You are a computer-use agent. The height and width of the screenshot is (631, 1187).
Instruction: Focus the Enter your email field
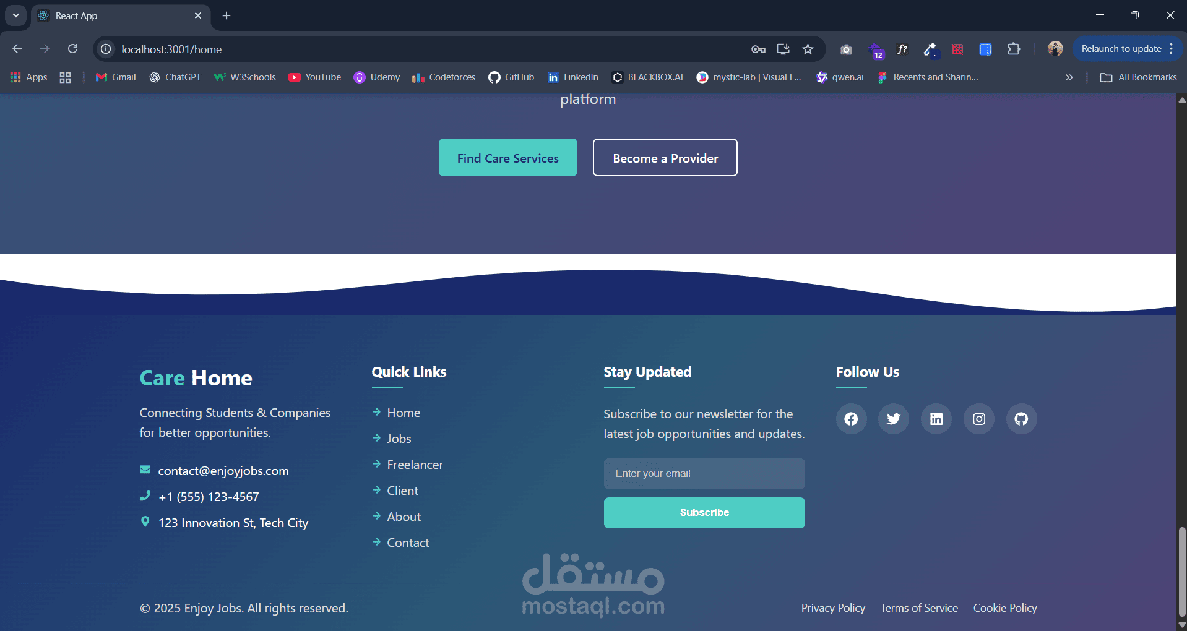[x=704, y=474]
